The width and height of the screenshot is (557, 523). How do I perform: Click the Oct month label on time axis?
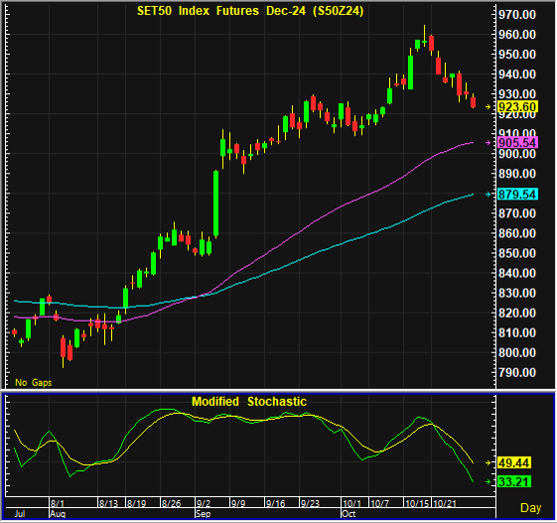pyautogui.click(x=348, y=514)
